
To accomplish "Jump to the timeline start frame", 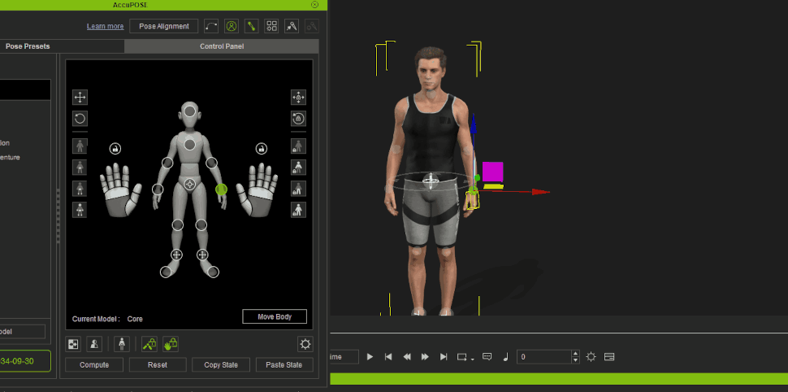I will coord(388,357).
